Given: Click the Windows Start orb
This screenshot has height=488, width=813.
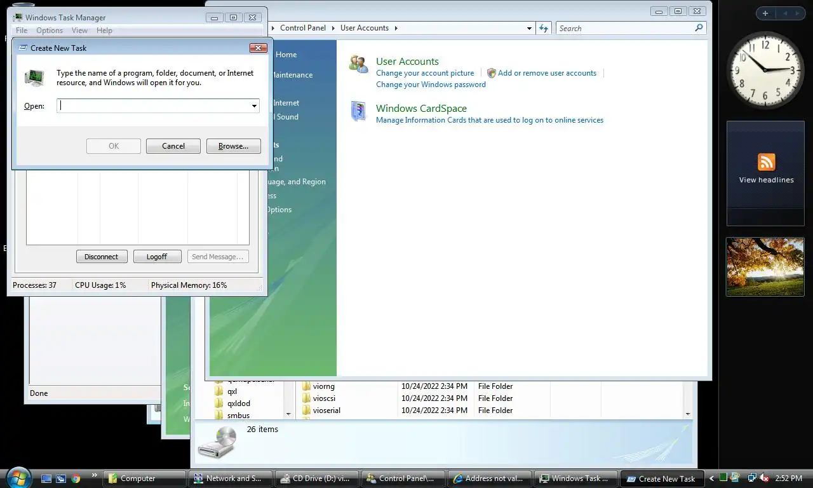Looking at the screenshot, I should pos(18,477).
